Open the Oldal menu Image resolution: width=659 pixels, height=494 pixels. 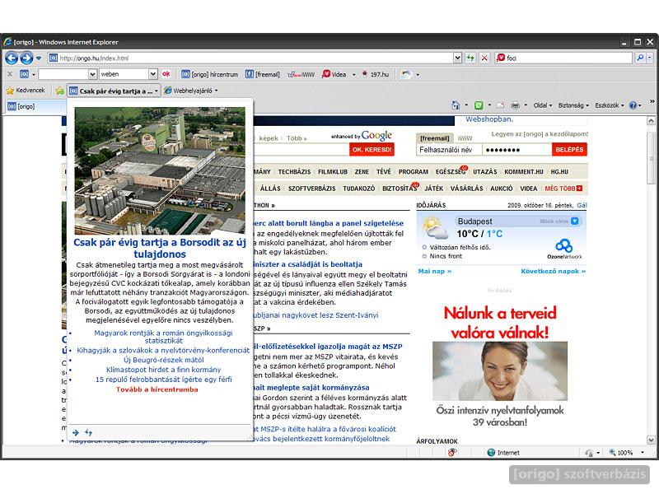(x=543, y=105)
